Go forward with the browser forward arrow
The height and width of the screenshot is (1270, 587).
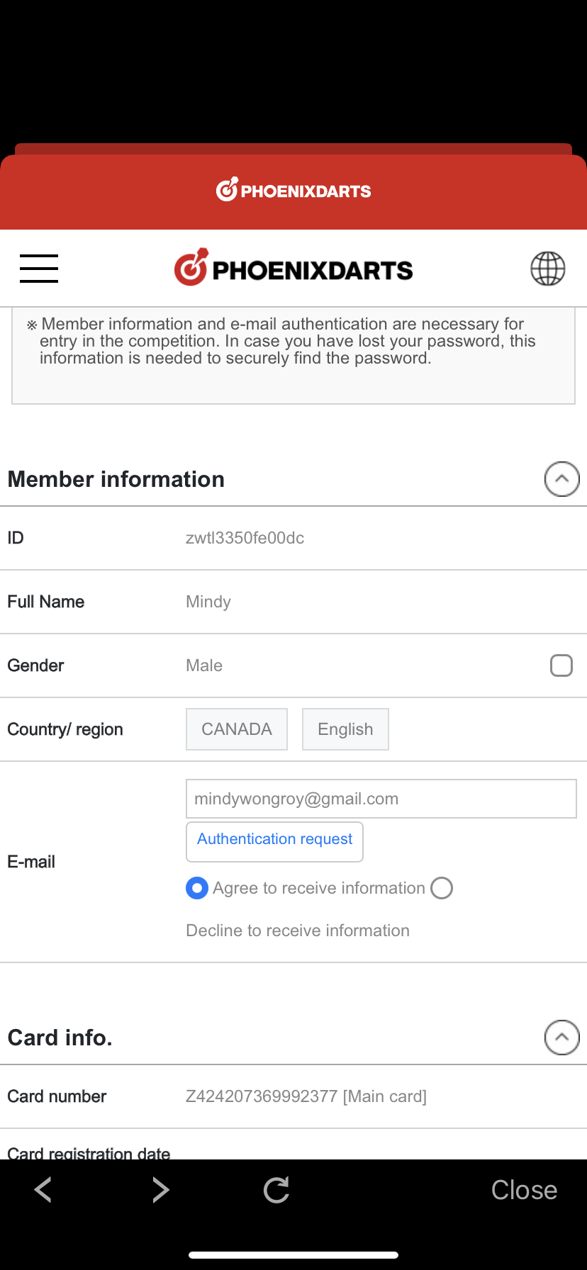(x=161, y=1190)
